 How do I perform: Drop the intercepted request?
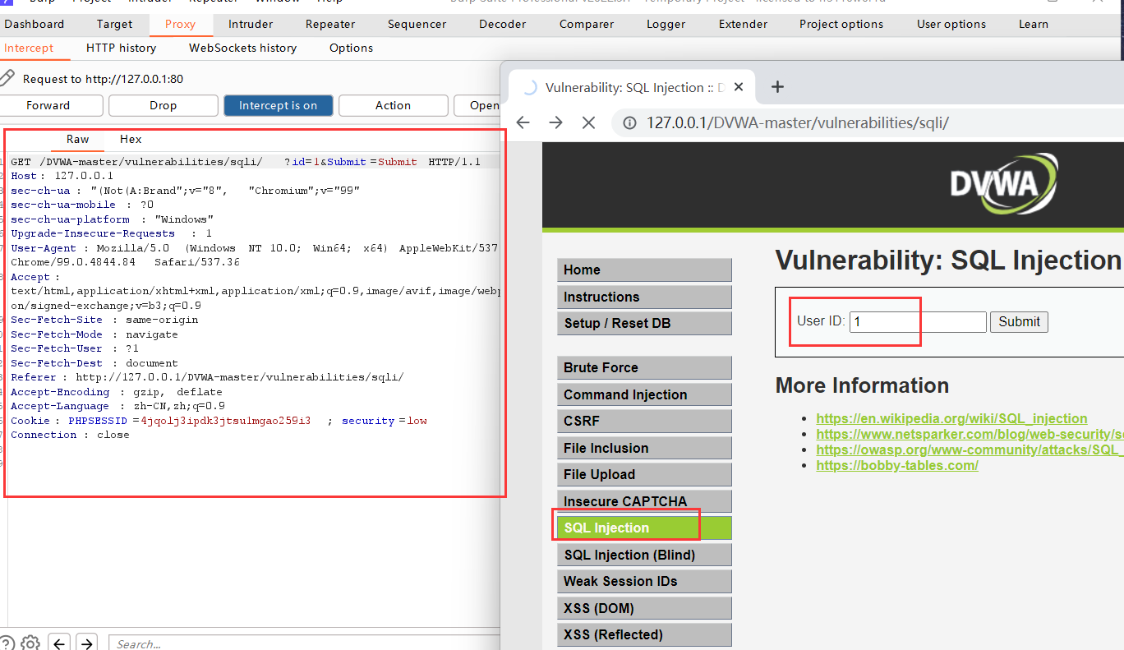click(164, 105)
